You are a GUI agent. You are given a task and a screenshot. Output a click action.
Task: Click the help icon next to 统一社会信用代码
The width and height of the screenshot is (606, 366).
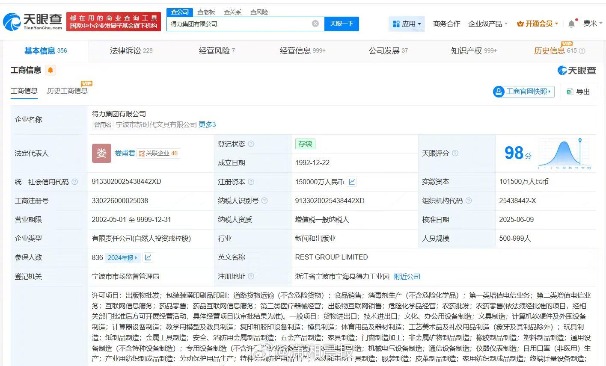(75, 182)
